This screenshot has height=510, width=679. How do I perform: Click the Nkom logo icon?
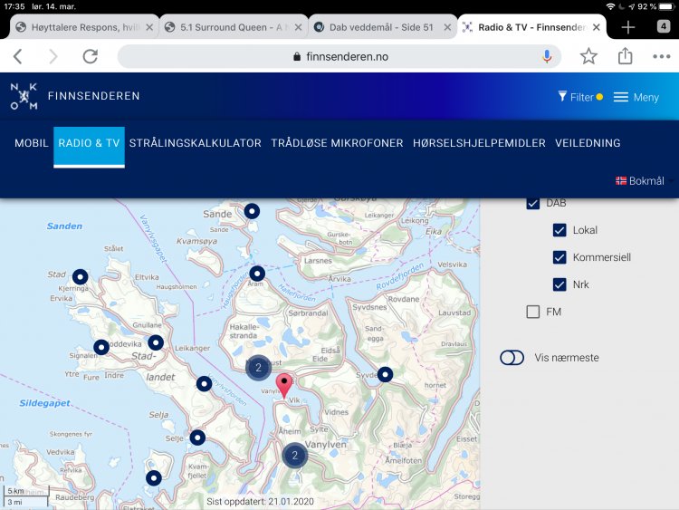[x=24, y=96]
